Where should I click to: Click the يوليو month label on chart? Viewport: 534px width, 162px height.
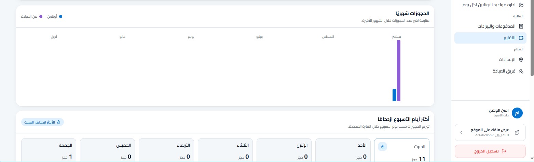(260, 36)
